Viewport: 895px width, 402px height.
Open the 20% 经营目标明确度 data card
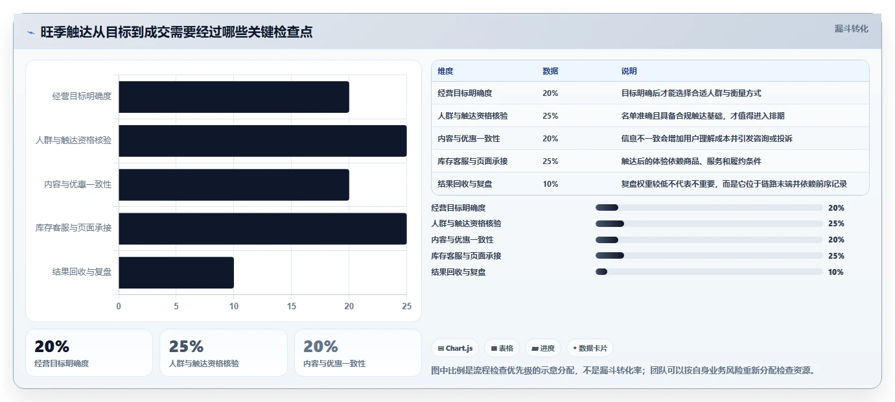pos(89,353)
